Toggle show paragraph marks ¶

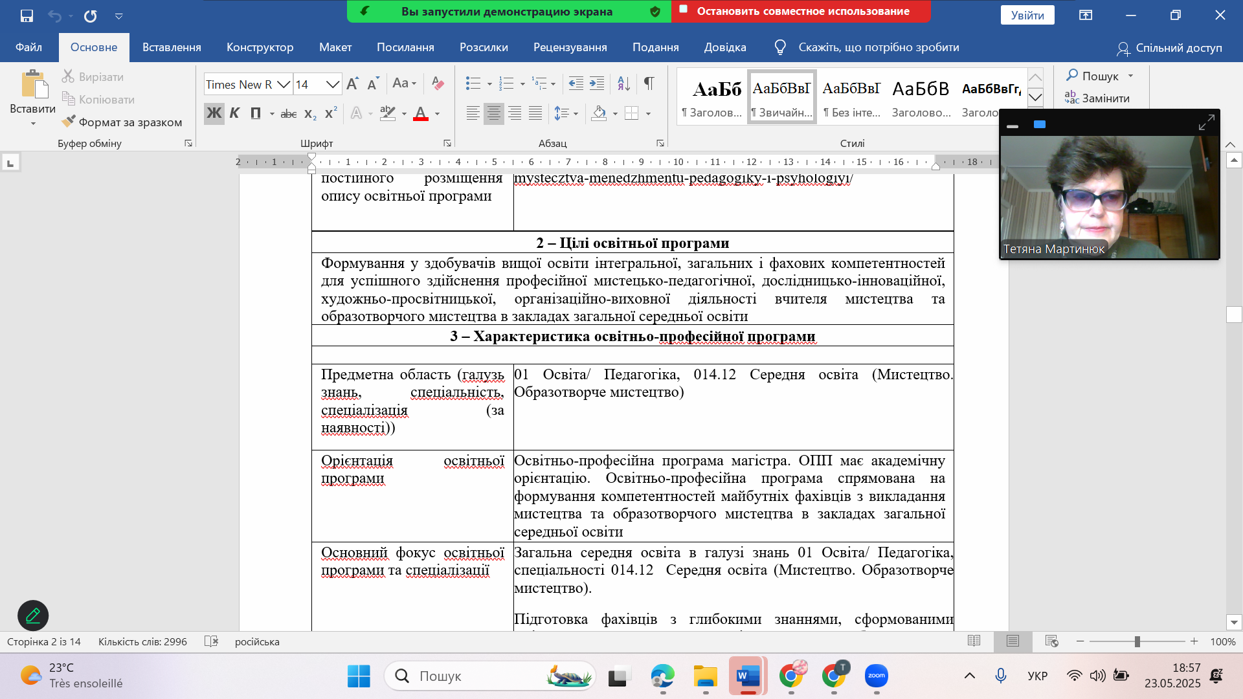tap(649, 83)
